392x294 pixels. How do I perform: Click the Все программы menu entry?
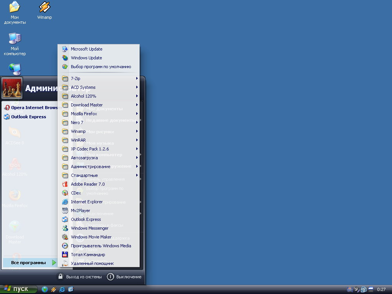point(30,263)
